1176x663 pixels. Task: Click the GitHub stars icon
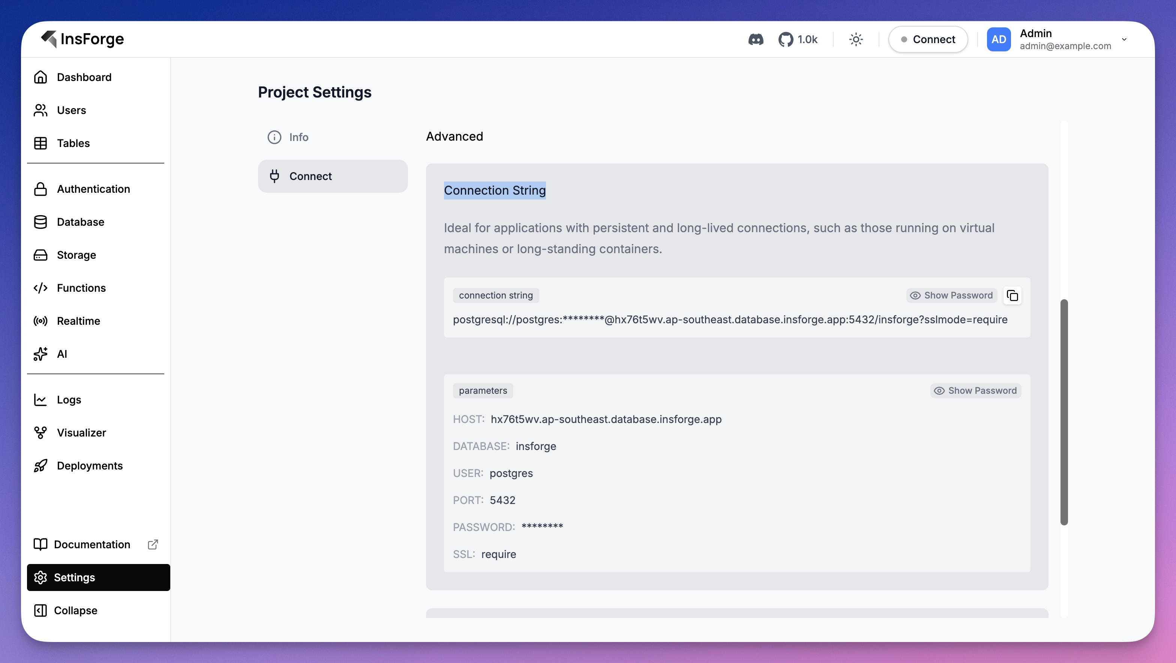click(x=786, y=39)
